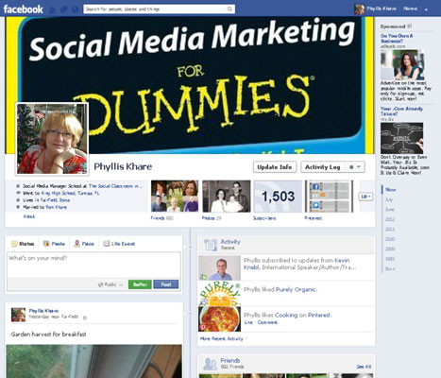
Task: Jump to 2011 on the timeline
Action: [390, 229]
